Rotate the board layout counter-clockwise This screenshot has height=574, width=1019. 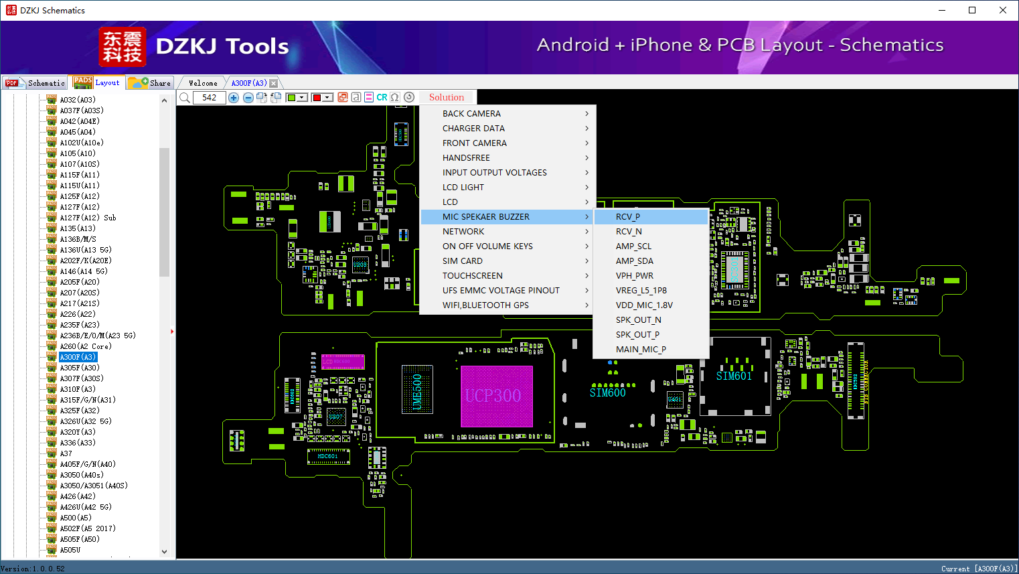click(275, 98)
